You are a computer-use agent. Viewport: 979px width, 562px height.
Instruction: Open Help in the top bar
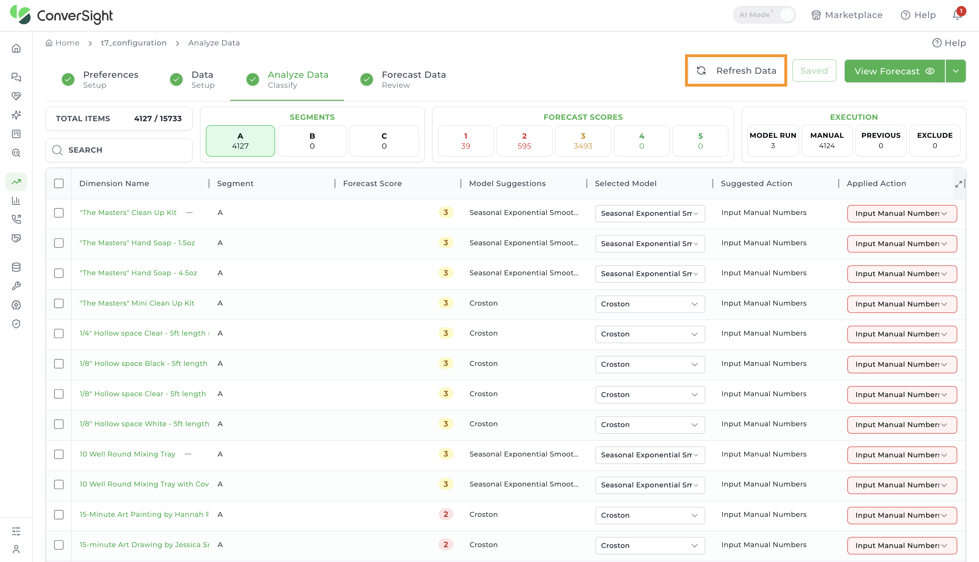tap(918, 15)
